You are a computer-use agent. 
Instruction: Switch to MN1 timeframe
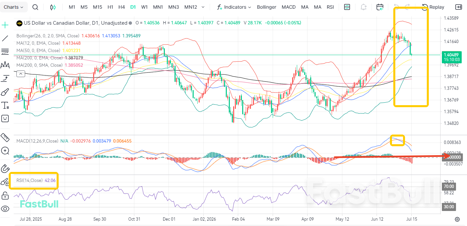[158, 7]
